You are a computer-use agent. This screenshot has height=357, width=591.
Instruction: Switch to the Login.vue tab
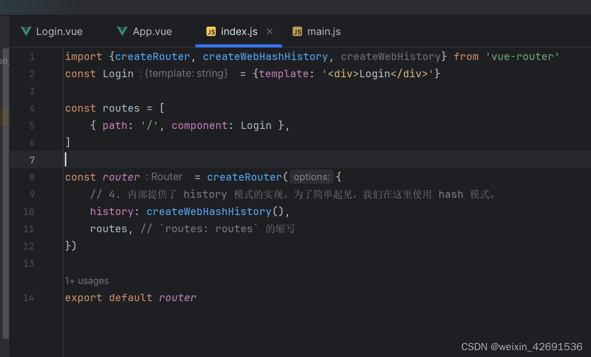(x=59, y=31)
